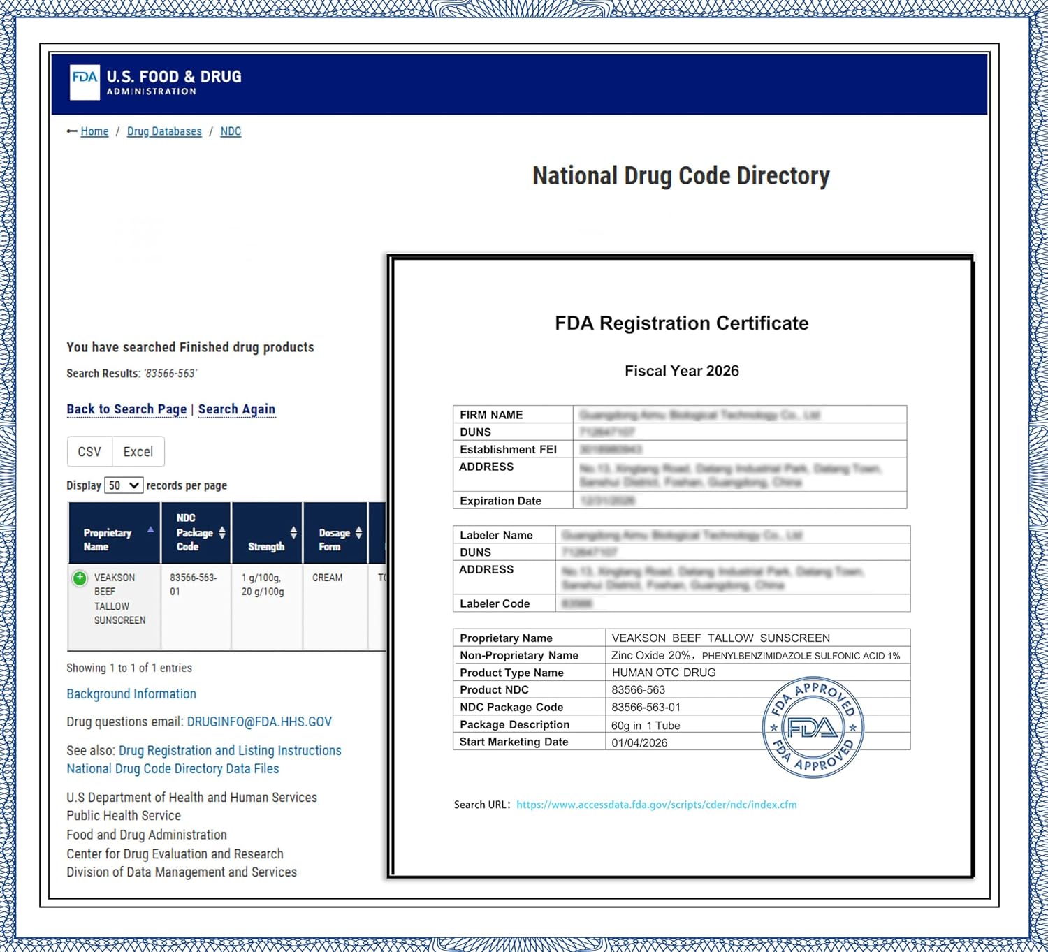
Task: Click certificate Proprietary Name VEAKSON value
Action: tap(721, 638)
